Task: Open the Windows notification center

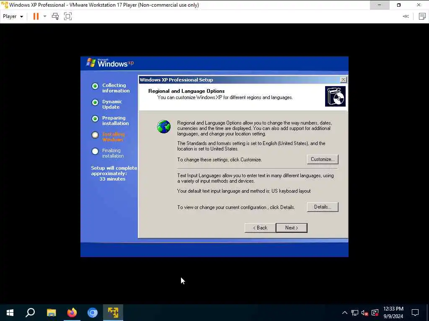Action: pos(415,313)
